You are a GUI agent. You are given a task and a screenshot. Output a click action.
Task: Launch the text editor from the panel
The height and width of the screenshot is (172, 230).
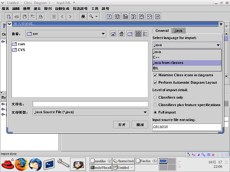point(78,164)
